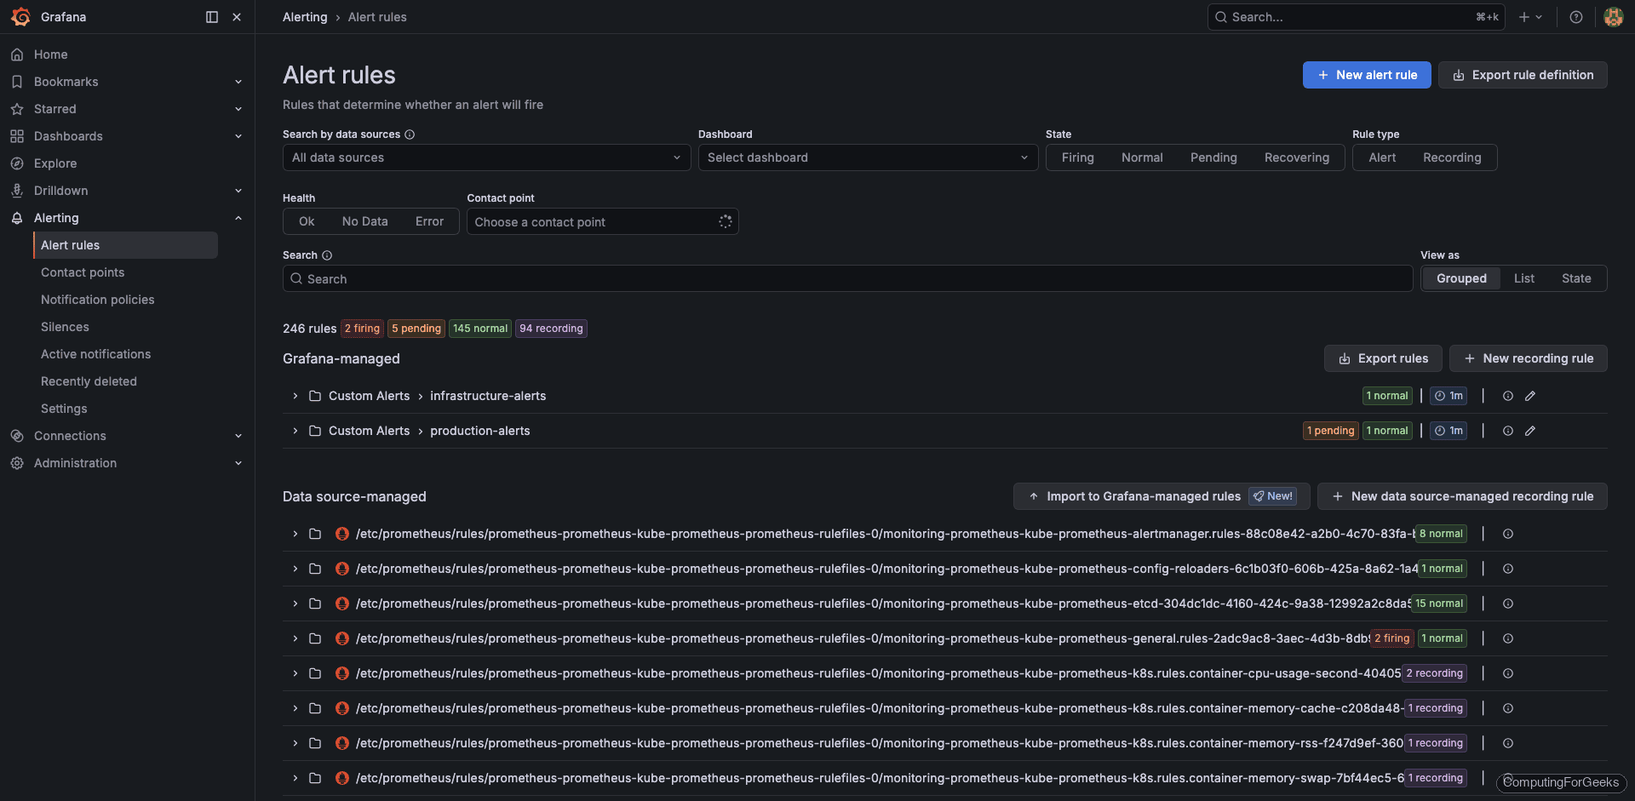Switch rule type filter to Recording

click(x=1453, y=157)
